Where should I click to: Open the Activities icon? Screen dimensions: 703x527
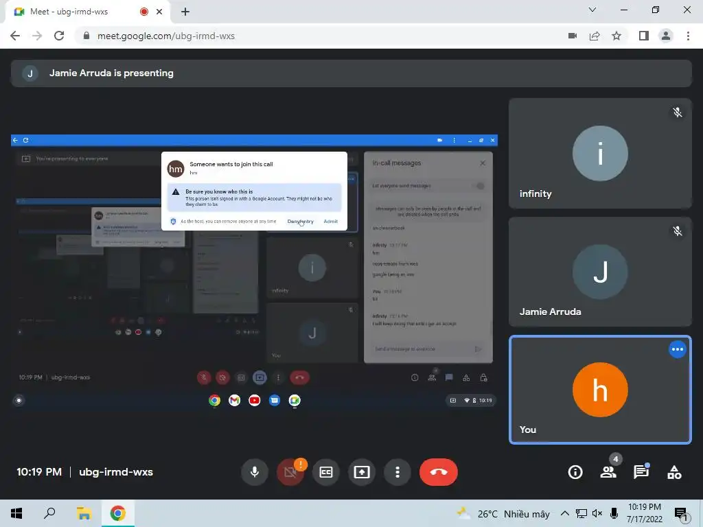tap(674, 472)
